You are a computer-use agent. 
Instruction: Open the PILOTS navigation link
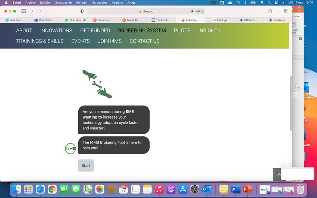click(182, 31)
